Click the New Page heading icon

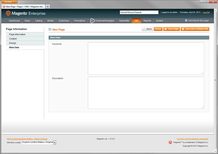[x=50, y=29]
